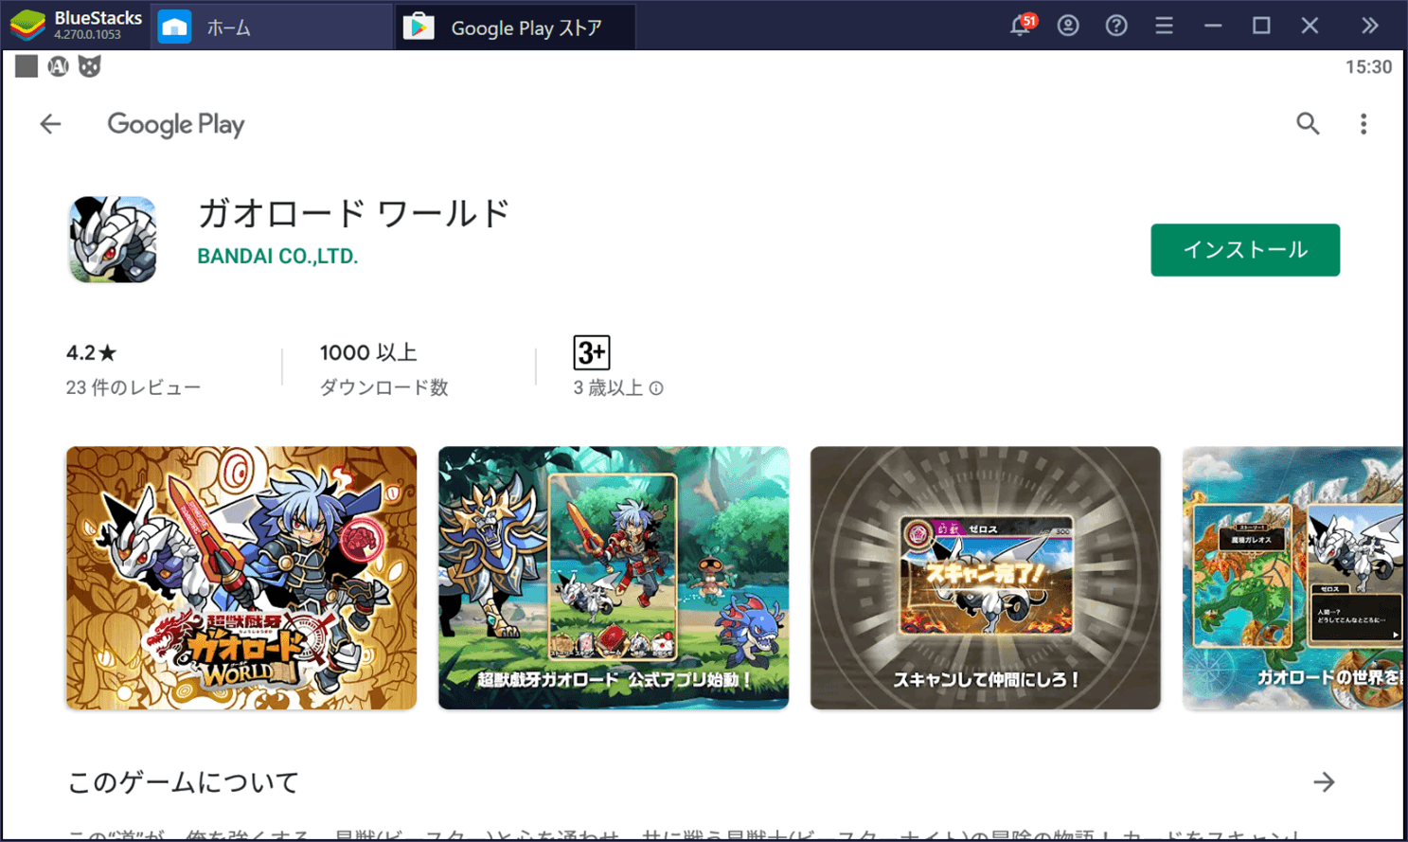1408x842 pixels.
Task: Open the 3 歳以上 info icon
Action: pyautogui.click(x=656, y=388)
